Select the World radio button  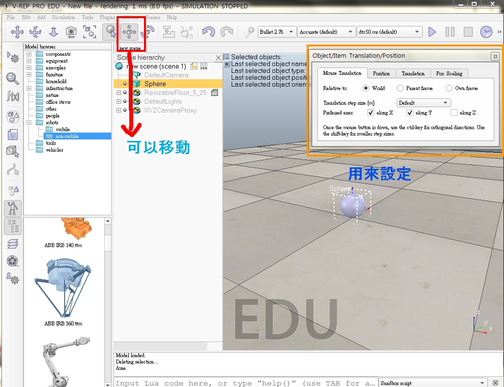366,89
